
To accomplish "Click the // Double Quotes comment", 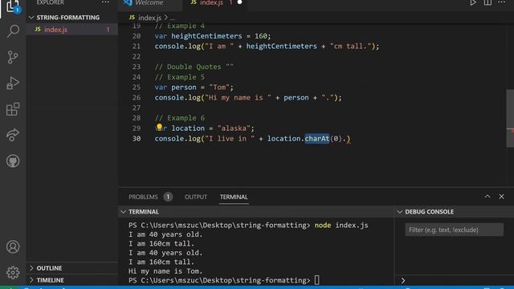I will pyautogui.click(x=194, y=67).
